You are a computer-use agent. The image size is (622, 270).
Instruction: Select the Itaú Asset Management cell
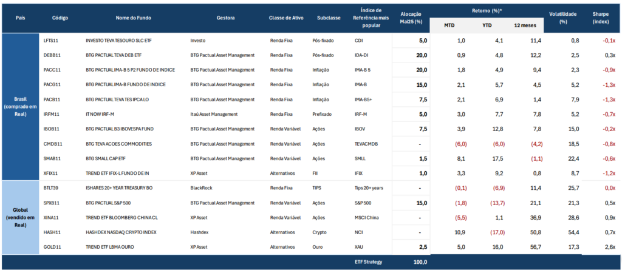[x=214, y=114]
